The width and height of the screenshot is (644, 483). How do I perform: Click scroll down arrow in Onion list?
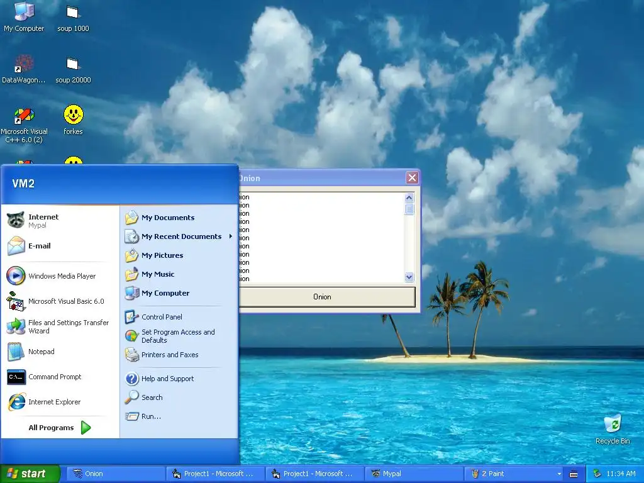tap(409, 277)
